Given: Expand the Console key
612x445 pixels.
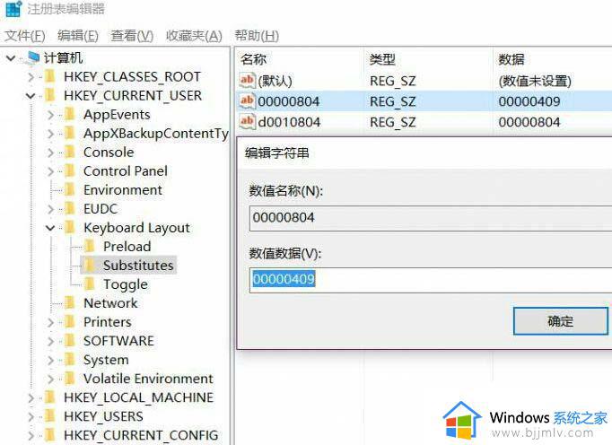Looking at the screenshot, I should (x=50, y=153).
